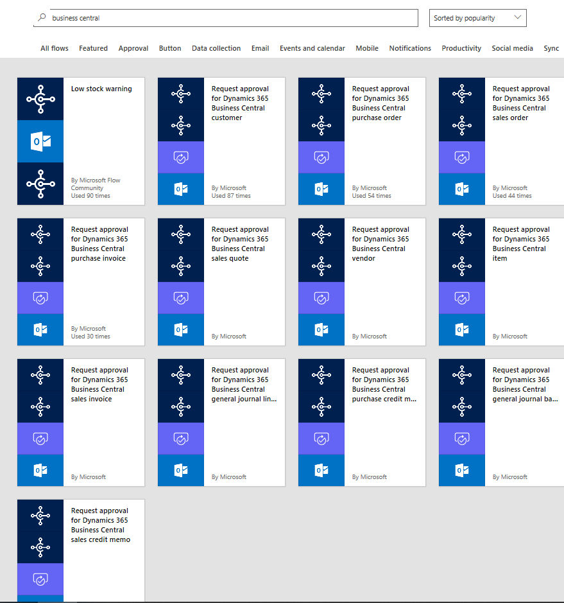Click top Business Central icon on Low stock warning
This screenshot has width=564, height=603.
pyautogui.click(x=40, y=99)
